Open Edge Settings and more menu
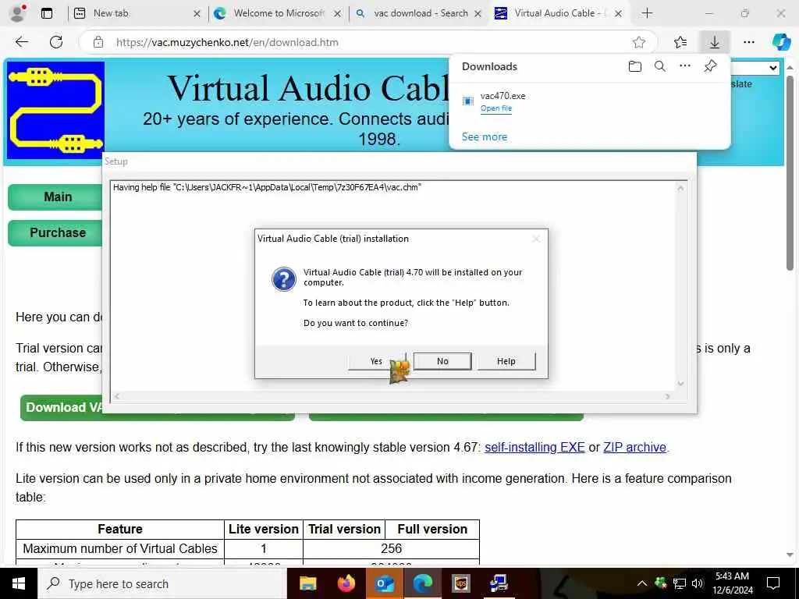The image size is (799, 599). [748, 42]
